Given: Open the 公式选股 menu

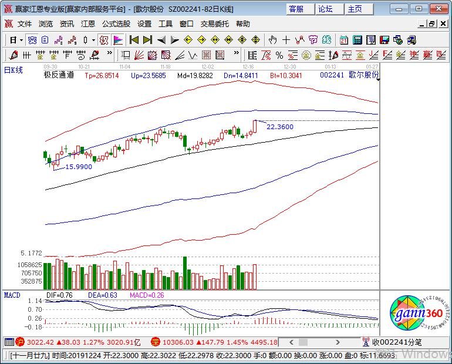Looking at the screenshot, I should tap(116, 24).
